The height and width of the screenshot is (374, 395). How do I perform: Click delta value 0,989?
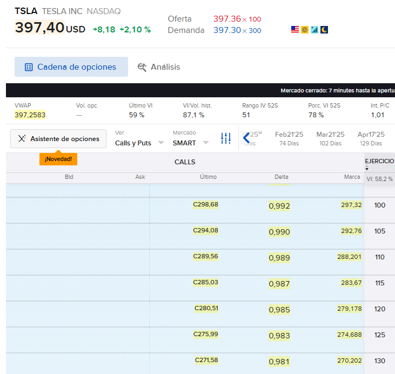[279, 258]
